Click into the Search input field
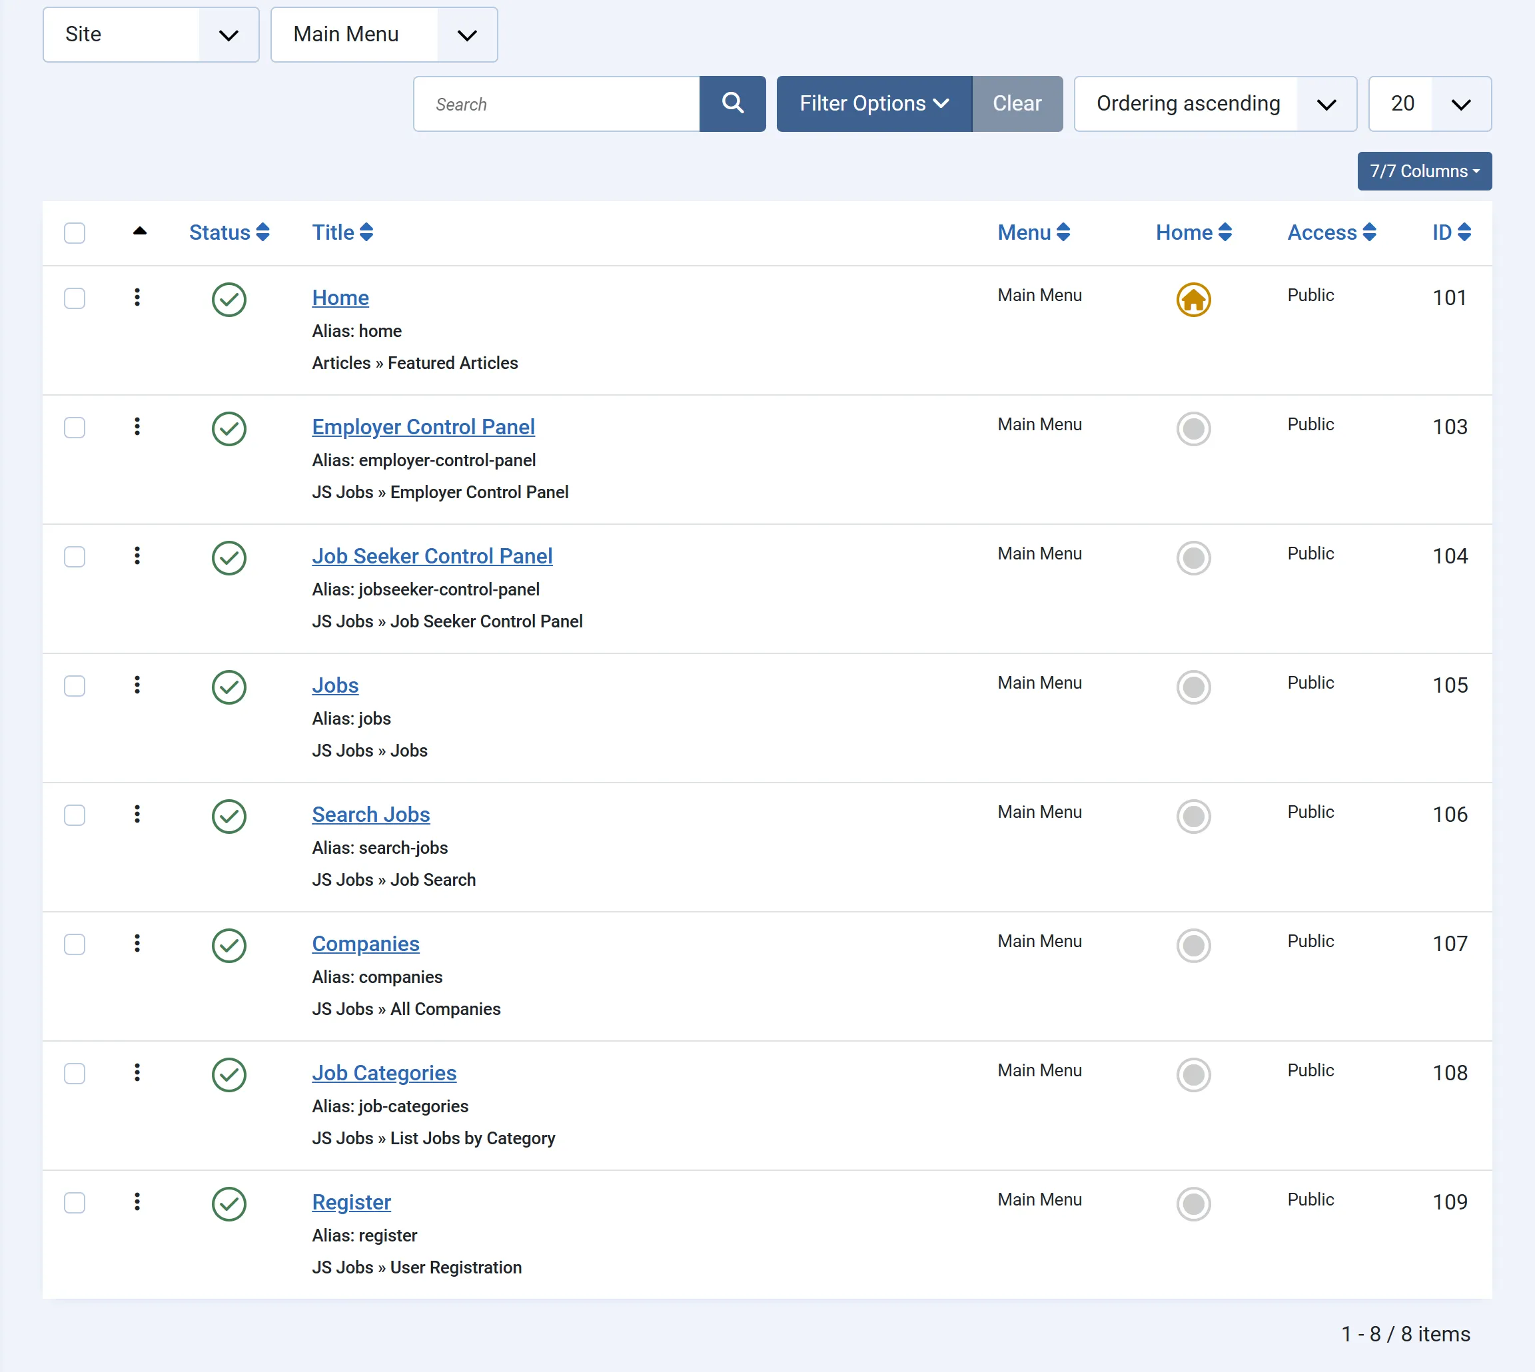Viewport: 1535px width, 1372px height. pyautogui.click(x=556, y=103)
